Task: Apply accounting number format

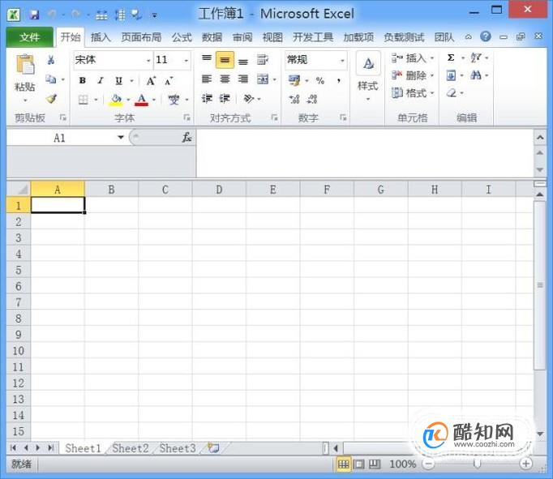Action: click(x=294, y=80)
